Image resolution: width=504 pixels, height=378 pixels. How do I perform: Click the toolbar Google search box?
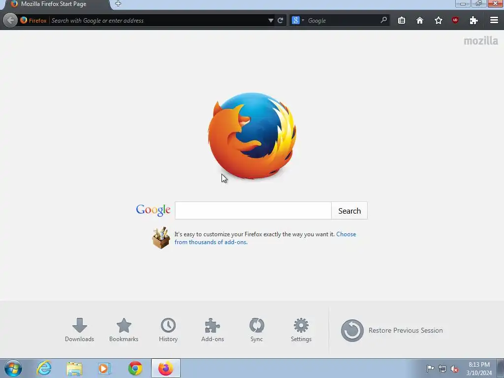(x=343, y=21)
